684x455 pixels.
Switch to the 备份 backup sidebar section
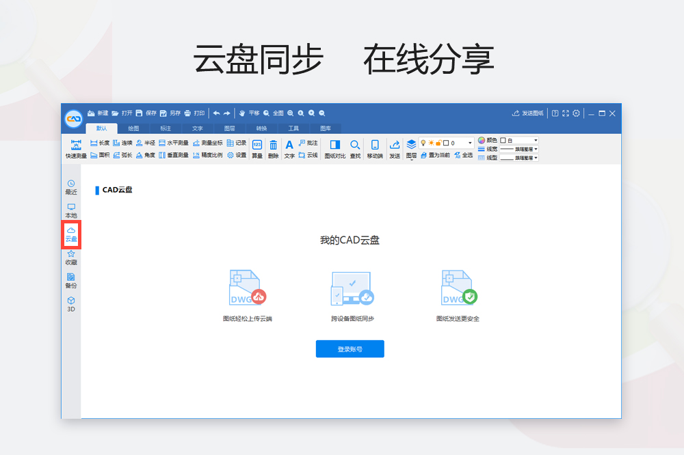[x=71, y=279]
